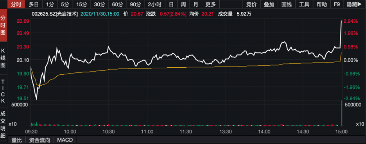Click the 19.90 price axis label
This screenshot has height=144, width=366.
(23, 74)
